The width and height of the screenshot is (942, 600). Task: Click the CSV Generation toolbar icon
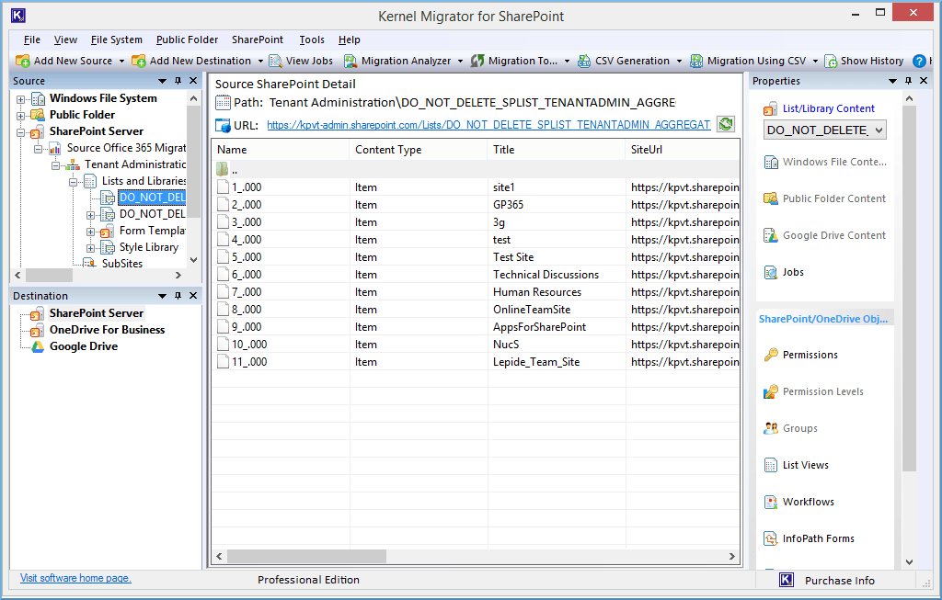pos(584,61)
